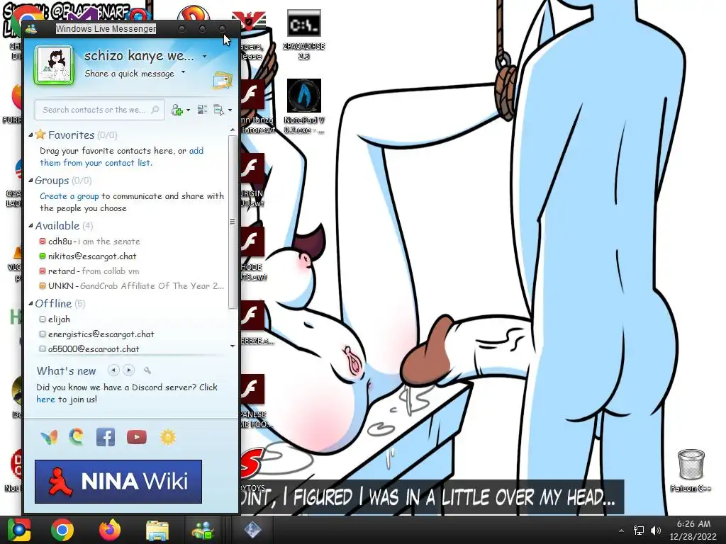The height and width of the screenshot is (544, 726).
Task: Click the diamond-shaped app icon on the taskbar
Action: point(252,530)
